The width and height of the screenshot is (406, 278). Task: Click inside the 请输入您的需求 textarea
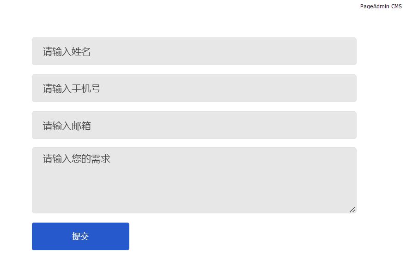[194, 180]
